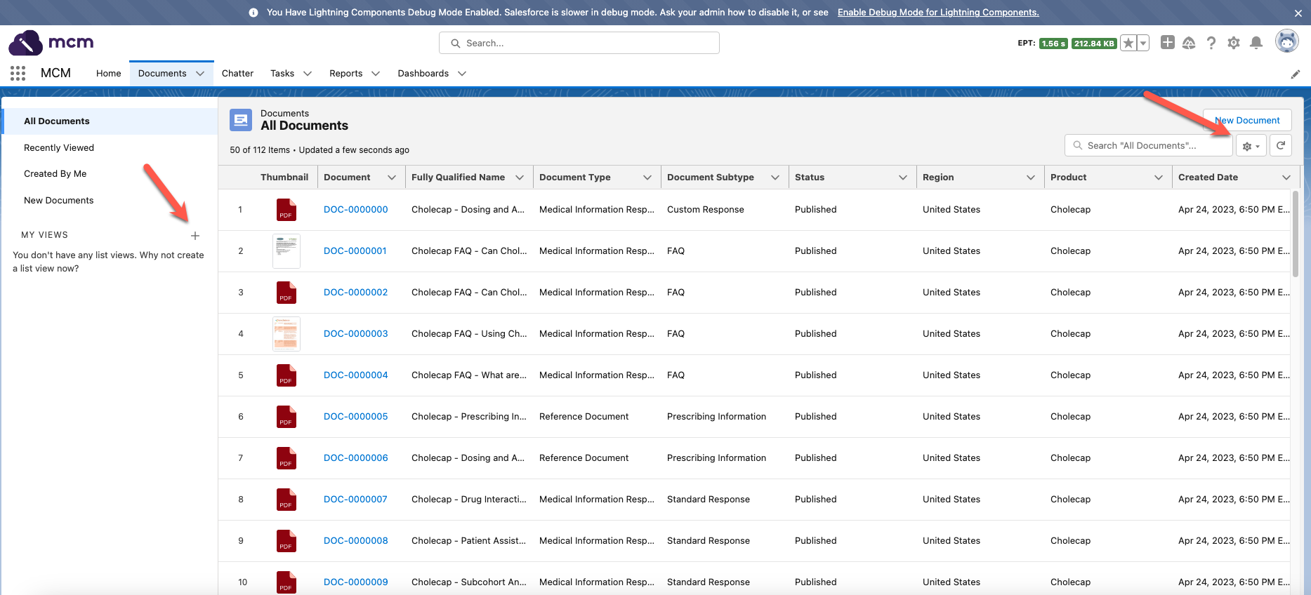The image size is (1311, 595).
Task: Switch to the Chatter tab
Action: [237, 74]
